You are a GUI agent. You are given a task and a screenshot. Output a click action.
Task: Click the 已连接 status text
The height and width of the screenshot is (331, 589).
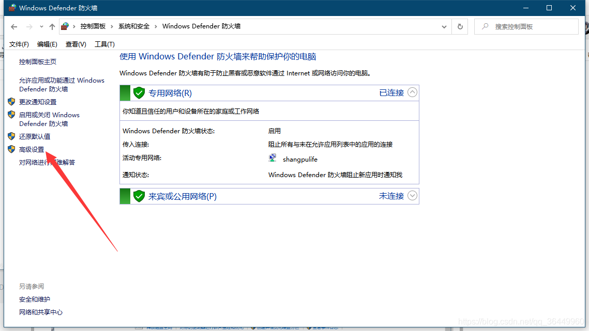[x=391, y=93]
